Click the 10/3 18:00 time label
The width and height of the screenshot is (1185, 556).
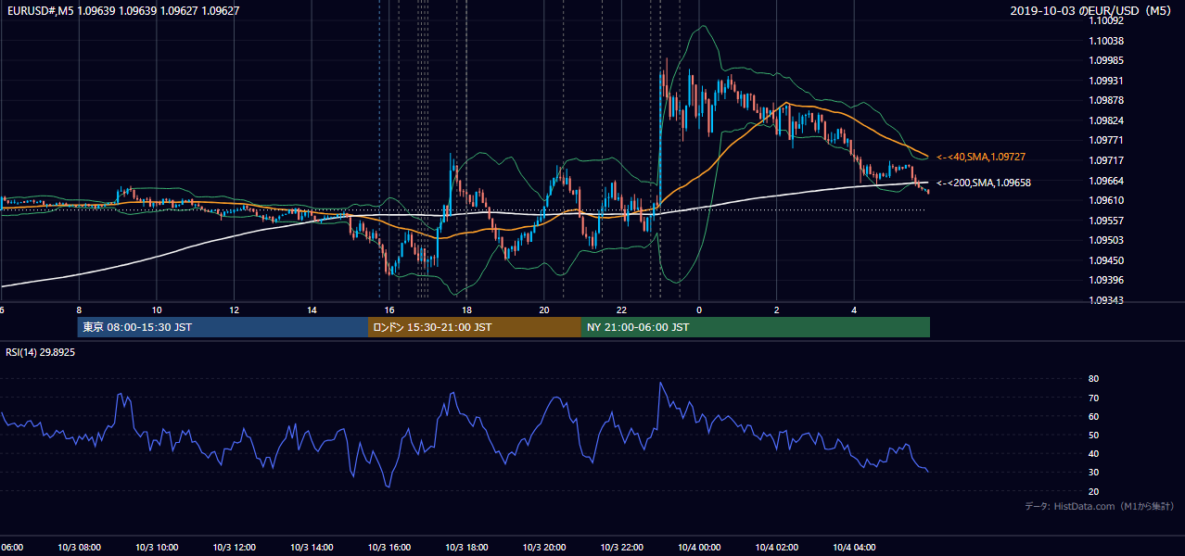click(466, 548)
